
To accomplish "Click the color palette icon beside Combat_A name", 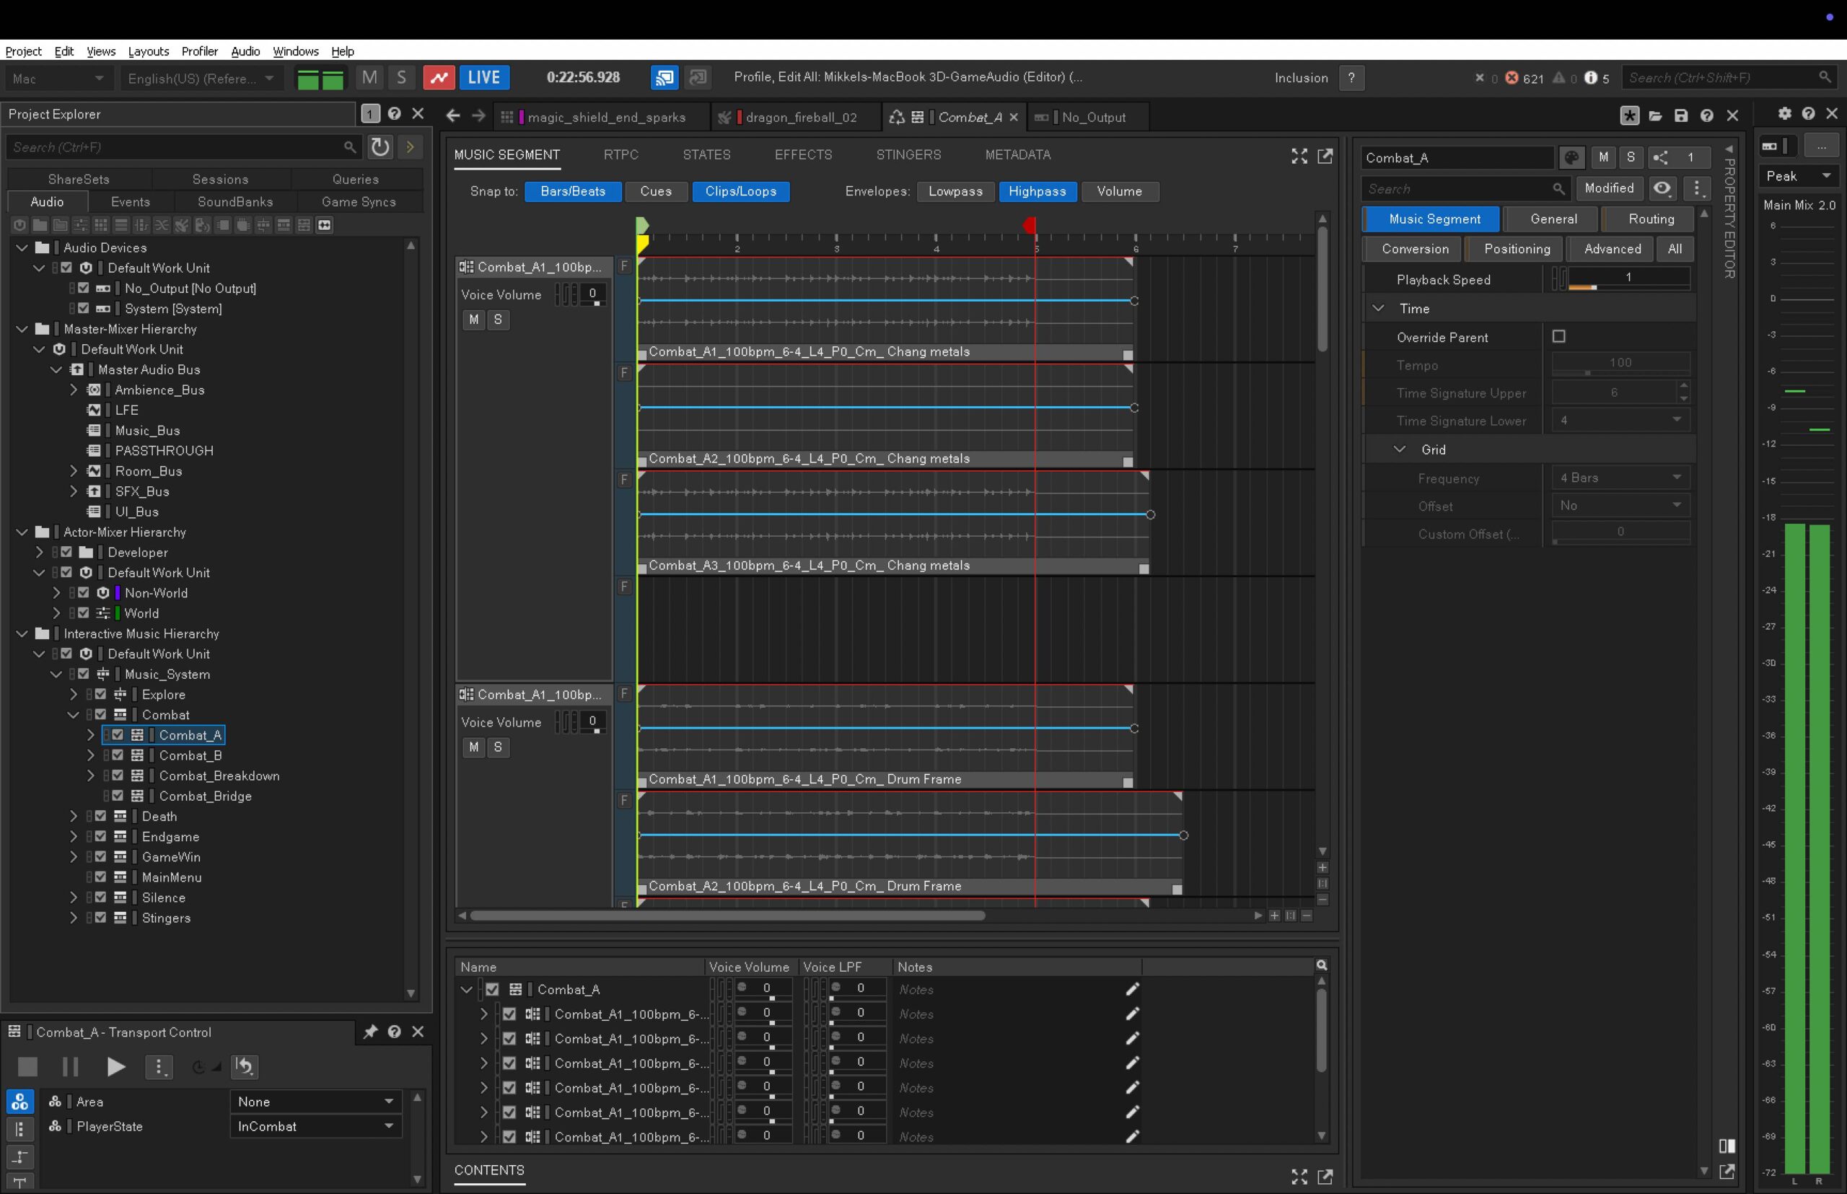I will [1571, 157].
